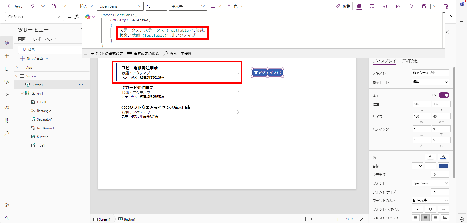Open the data icon in left sidebar
This screenshot has height=223, width=467.
[7, 69]
